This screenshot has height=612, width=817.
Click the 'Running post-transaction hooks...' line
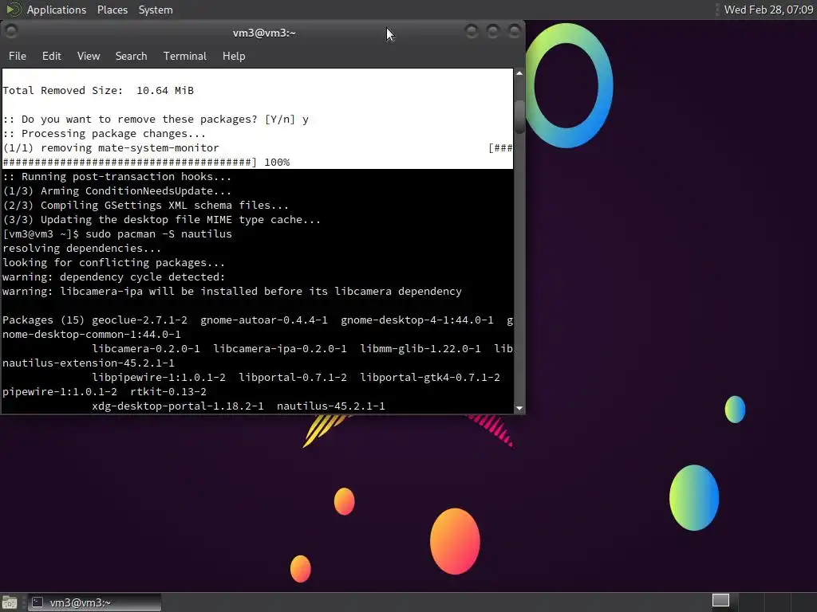(116, 176)
